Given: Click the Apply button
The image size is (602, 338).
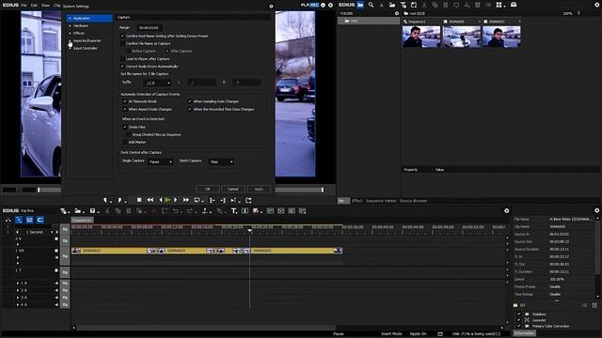Looking at the screenshot, I should pos(259,189).
